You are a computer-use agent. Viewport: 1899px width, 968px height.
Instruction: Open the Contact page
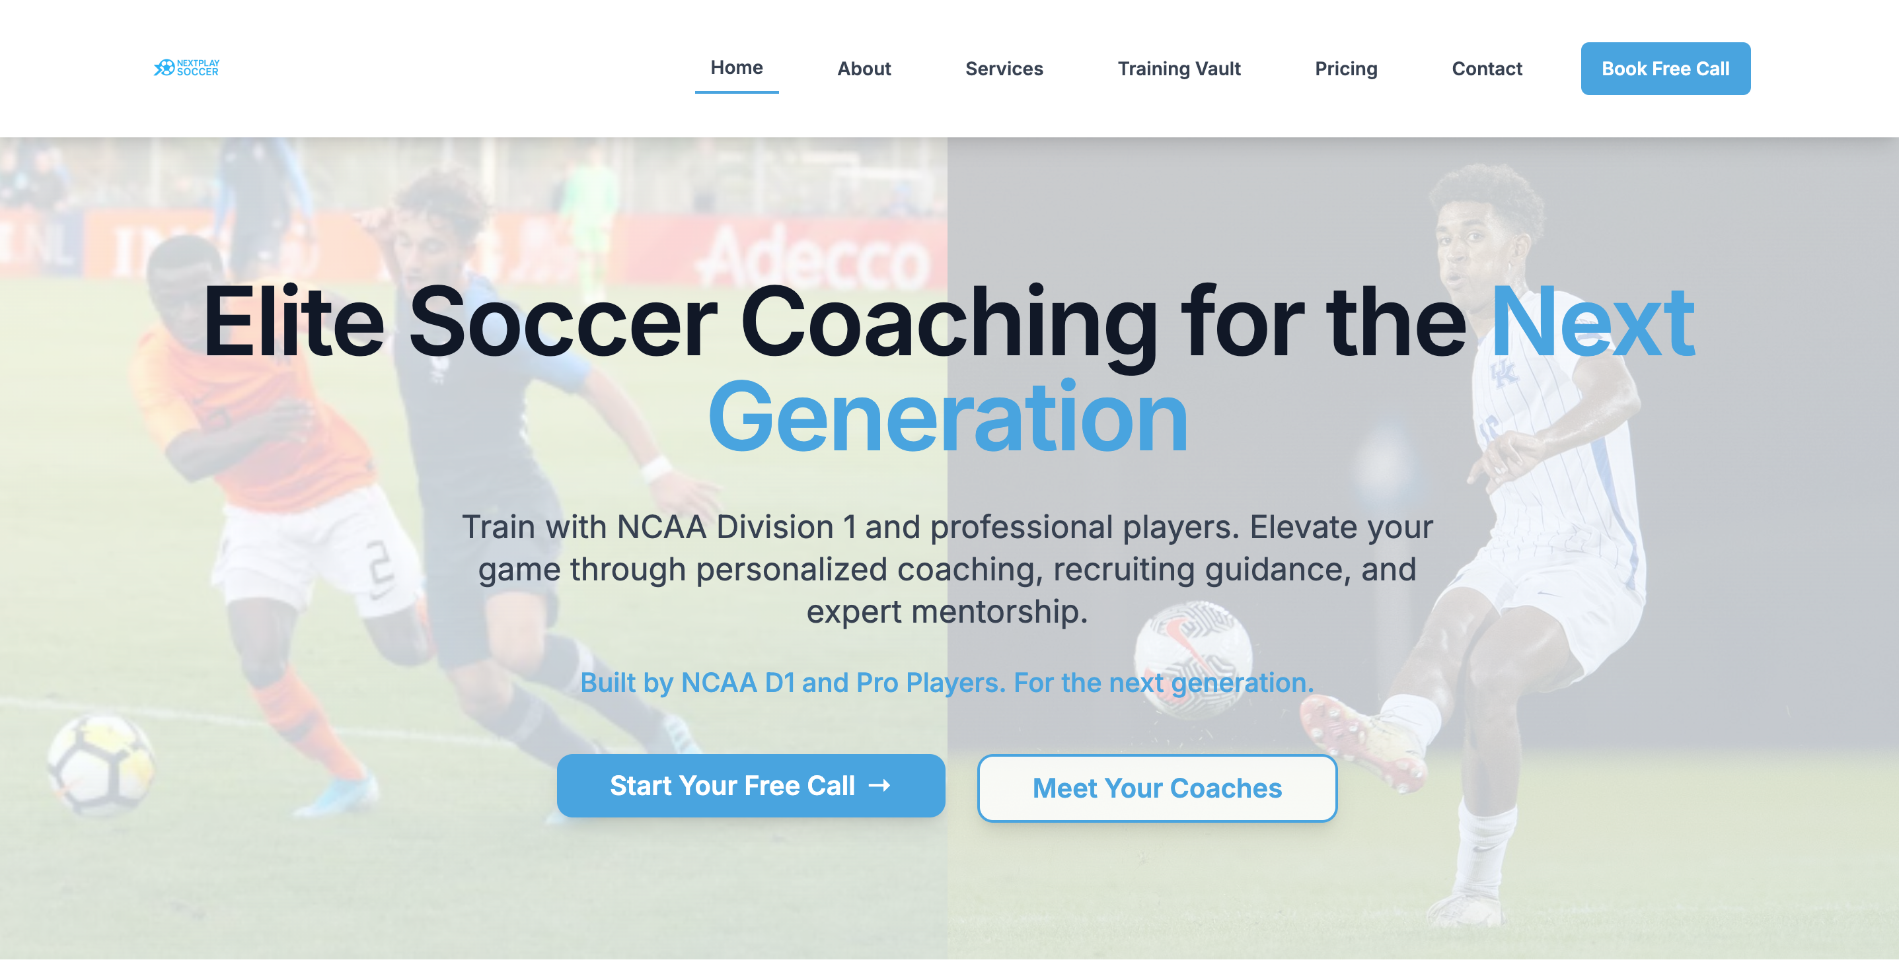coord(1487,69)
